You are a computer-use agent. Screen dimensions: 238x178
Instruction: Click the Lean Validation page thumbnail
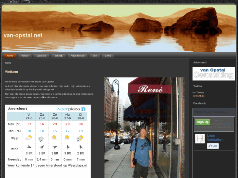(x=200, y=138)
